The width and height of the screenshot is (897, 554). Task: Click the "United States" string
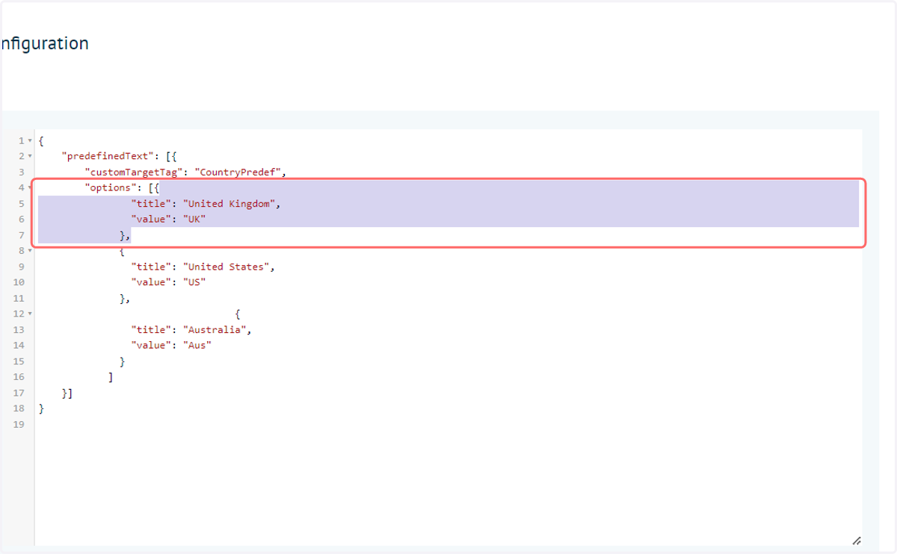point(226,267)
